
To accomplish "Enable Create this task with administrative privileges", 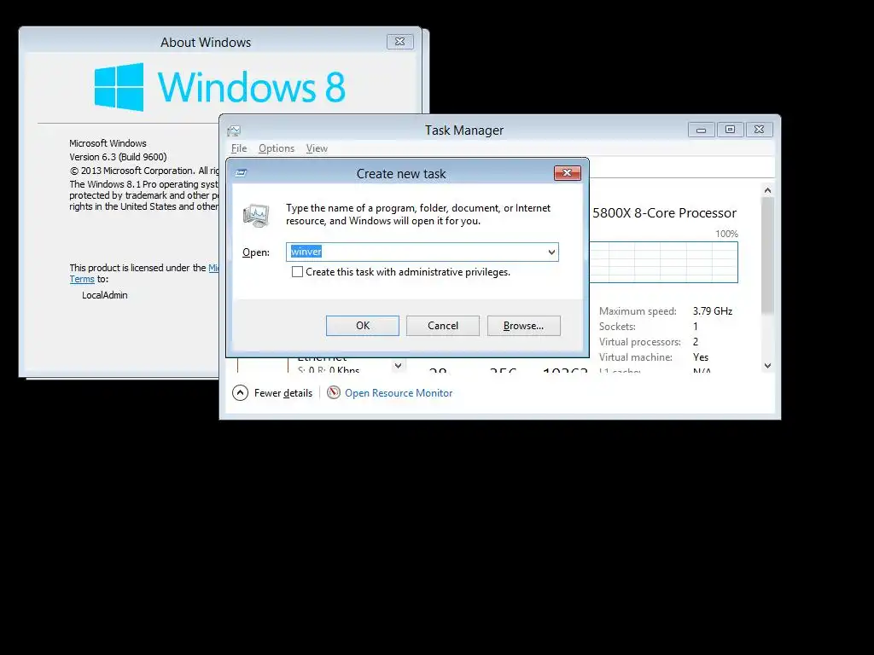I will coord(298,272).
